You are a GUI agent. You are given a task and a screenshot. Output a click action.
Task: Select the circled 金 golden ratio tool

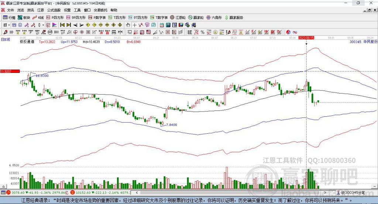[x=215, y=32]
